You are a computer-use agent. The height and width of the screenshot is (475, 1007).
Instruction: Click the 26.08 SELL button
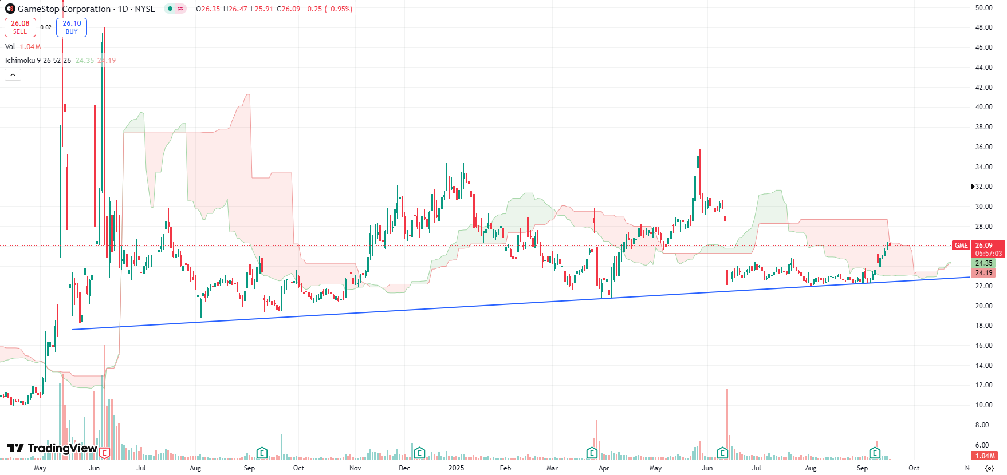(20, 27)
